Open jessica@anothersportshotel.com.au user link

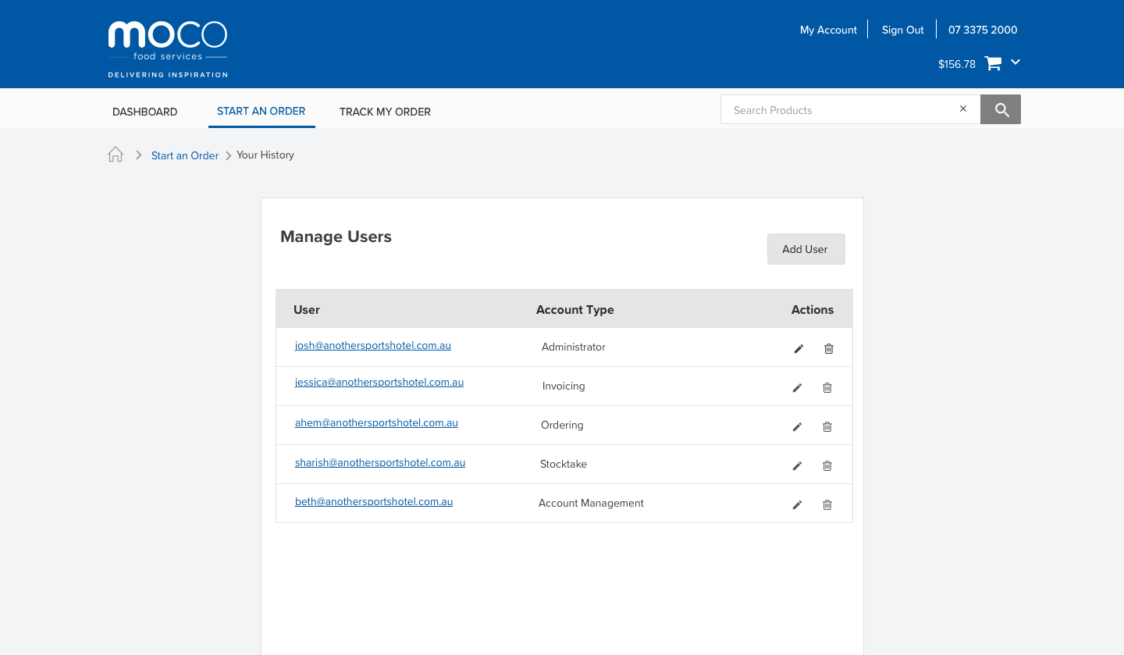[x=379, y=382]
